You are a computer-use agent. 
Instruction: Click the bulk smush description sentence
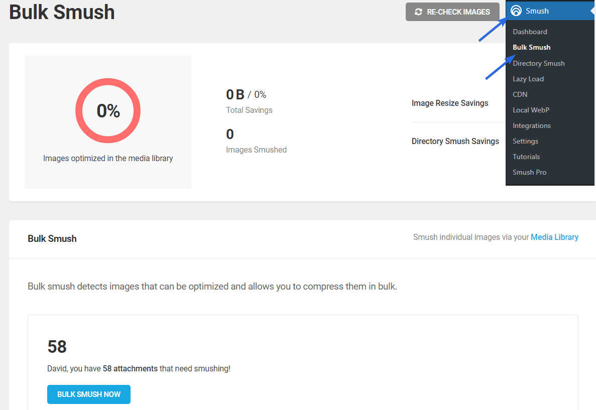212,286
